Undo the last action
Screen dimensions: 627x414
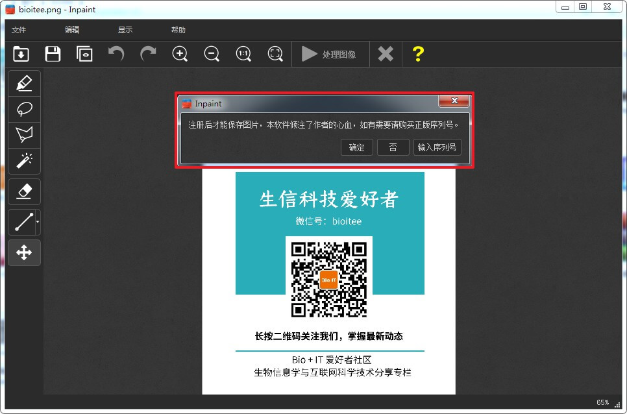point(116,54)
